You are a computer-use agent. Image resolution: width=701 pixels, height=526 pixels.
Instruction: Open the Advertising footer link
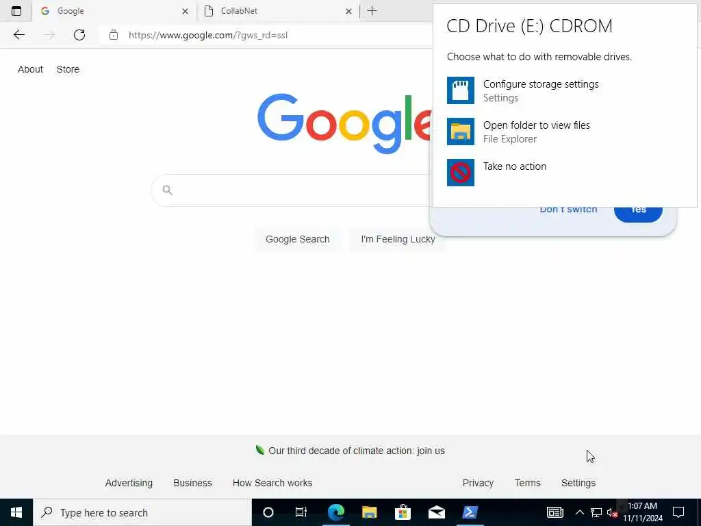point(129,483)
